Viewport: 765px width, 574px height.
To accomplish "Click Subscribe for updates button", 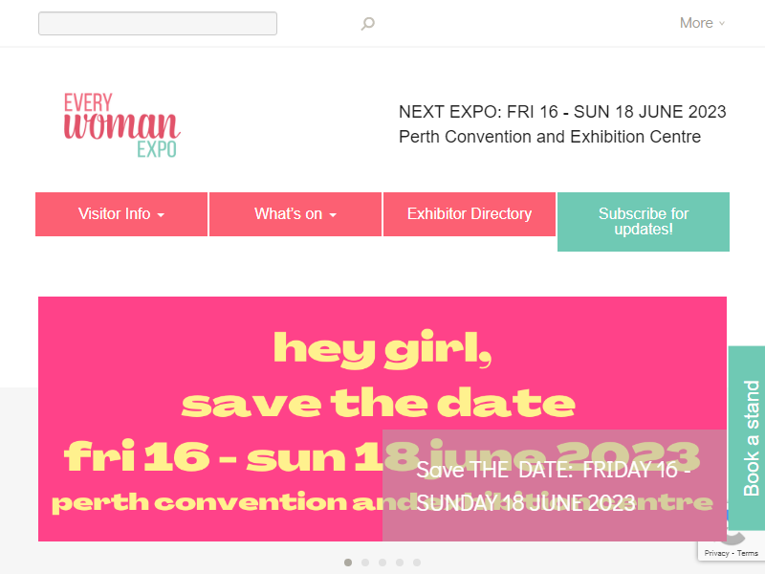I will coord(644,222).
